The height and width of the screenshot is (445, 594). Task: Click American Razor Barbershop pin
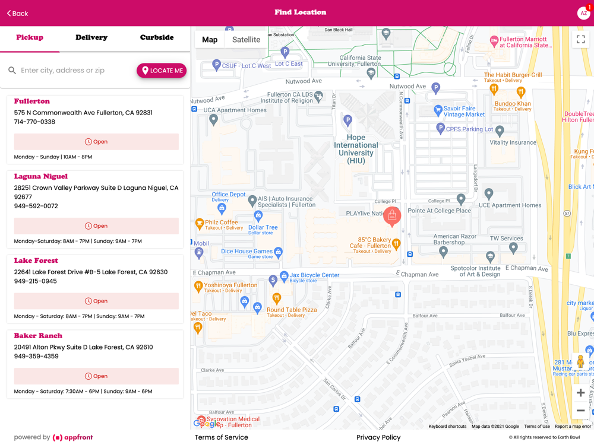click(x=443, y=252)
